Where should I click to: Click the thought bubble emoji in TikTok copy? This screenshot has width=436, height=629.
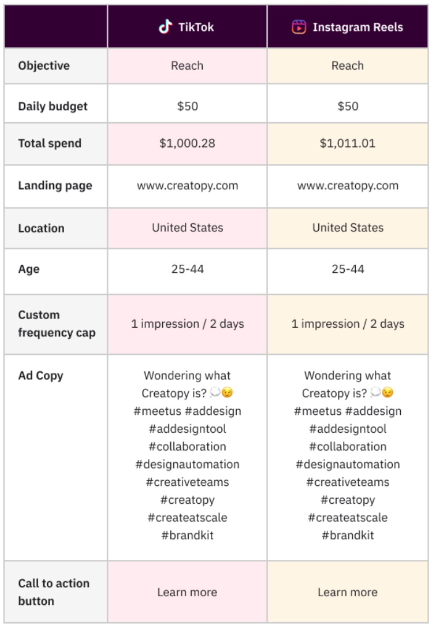point(215,392)
